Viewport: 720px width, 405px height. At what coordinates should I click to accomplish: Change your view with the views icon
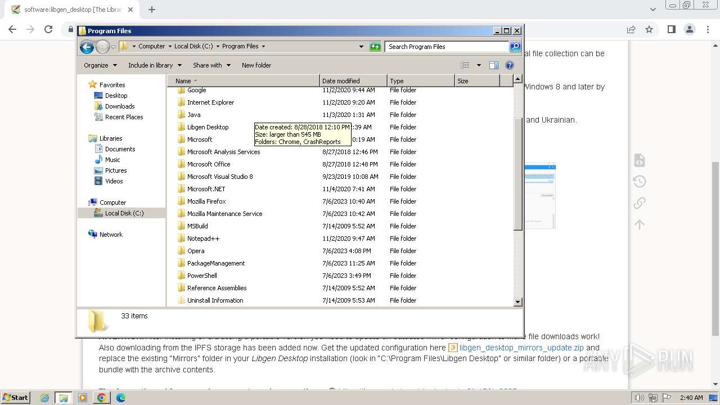tap(465, 65)
